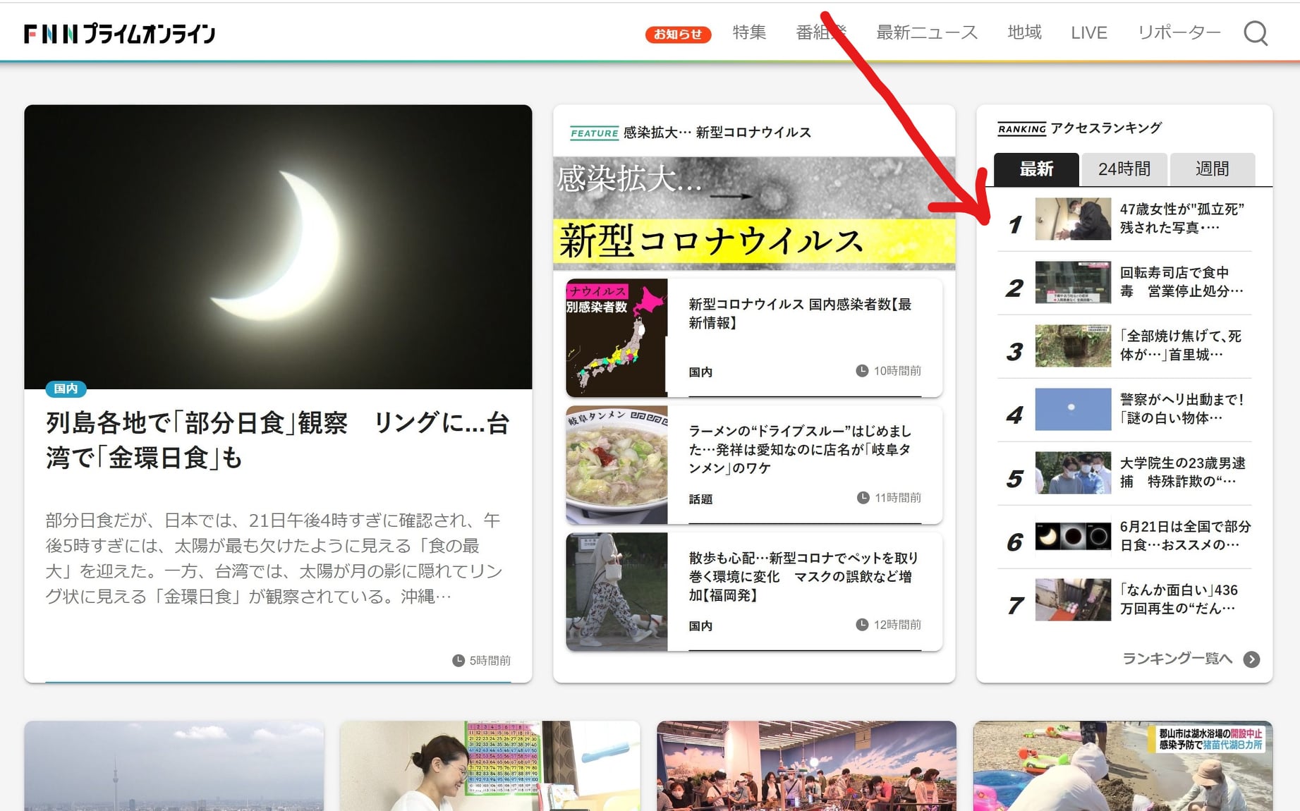Go to the 地域 section
The image size is (1300, 811).
(x=1024, y=32)
